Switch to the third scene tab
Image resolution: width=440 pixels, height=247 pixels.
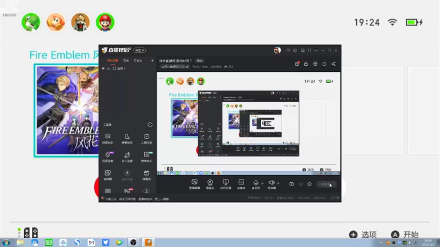pos(138,60)
